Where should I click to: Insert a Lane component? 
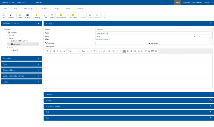45,16
